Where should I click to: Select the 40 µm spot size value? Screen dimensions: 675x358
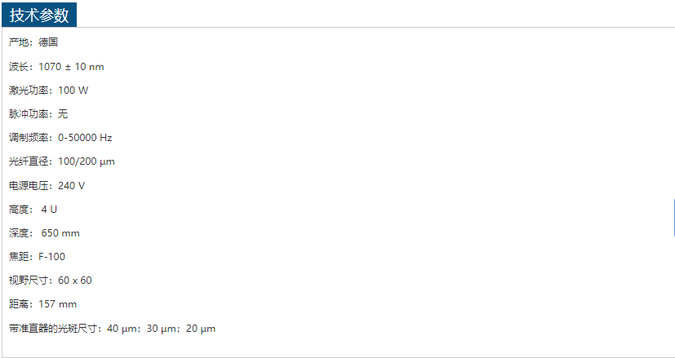click(x=122, y=329)
